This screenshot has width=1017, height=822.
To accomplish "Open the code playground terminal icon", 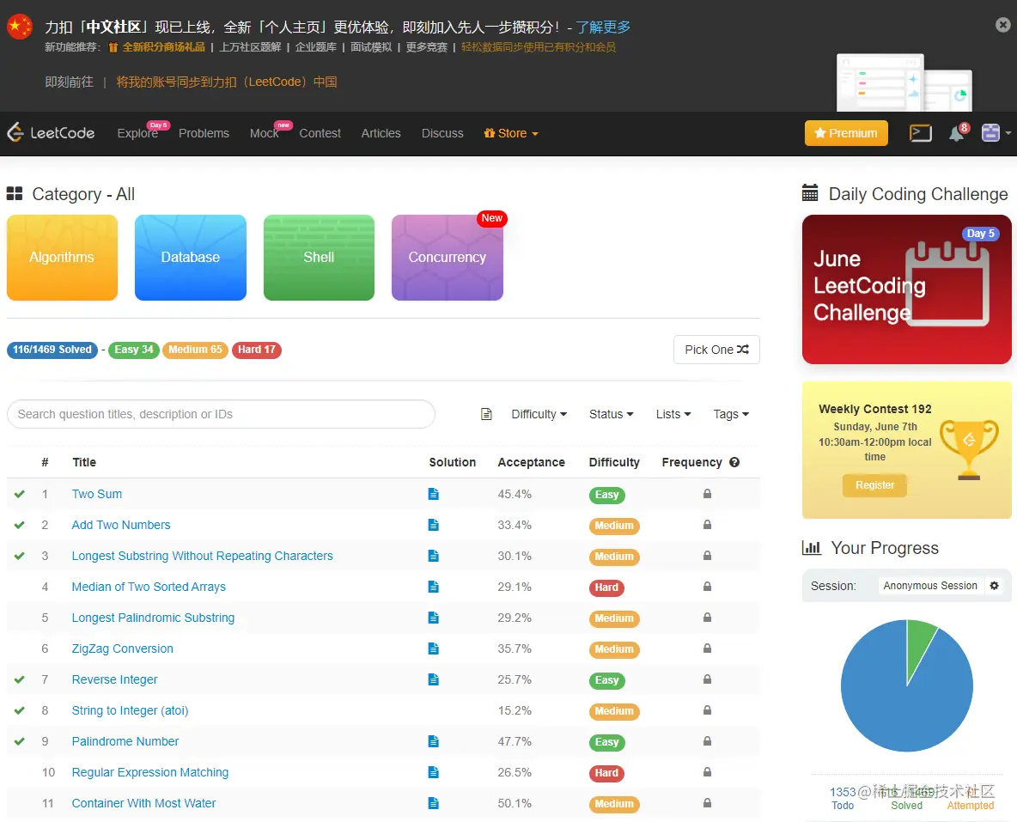I will click(920, 133).
